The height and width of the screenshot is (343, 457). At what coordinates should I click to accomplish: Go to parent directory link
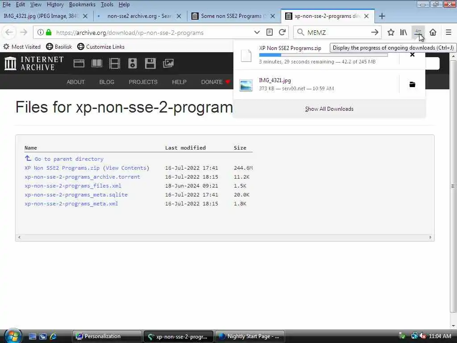69,159
